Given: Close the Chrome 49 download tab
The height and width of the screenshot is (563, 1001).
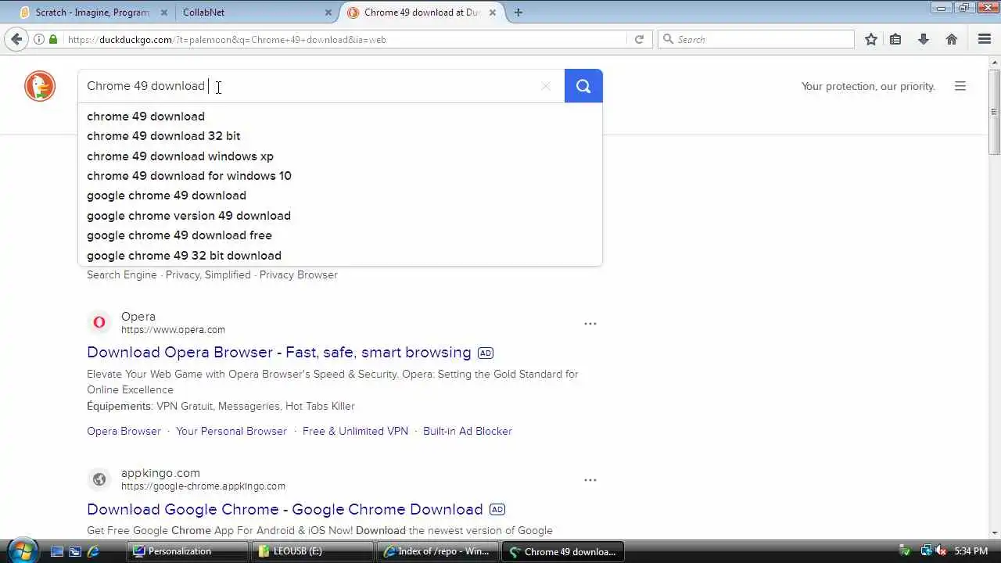Looking at the screenshot, I should (492, 13).
